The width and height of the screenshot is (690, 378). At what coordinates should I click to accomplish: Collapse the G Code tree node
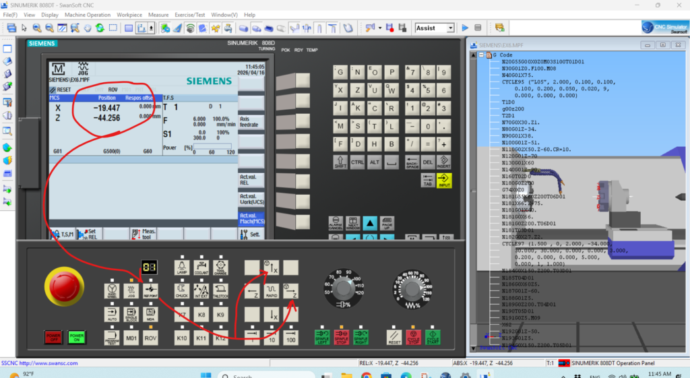[482, 55]
